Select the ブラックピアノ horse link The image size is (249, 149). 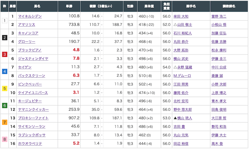pos(30,50)
